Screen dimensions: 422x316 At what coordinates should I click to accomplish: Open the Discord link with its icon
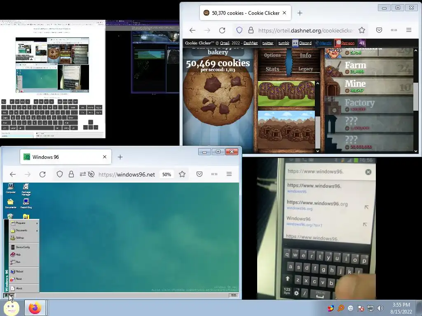(302, 43)
